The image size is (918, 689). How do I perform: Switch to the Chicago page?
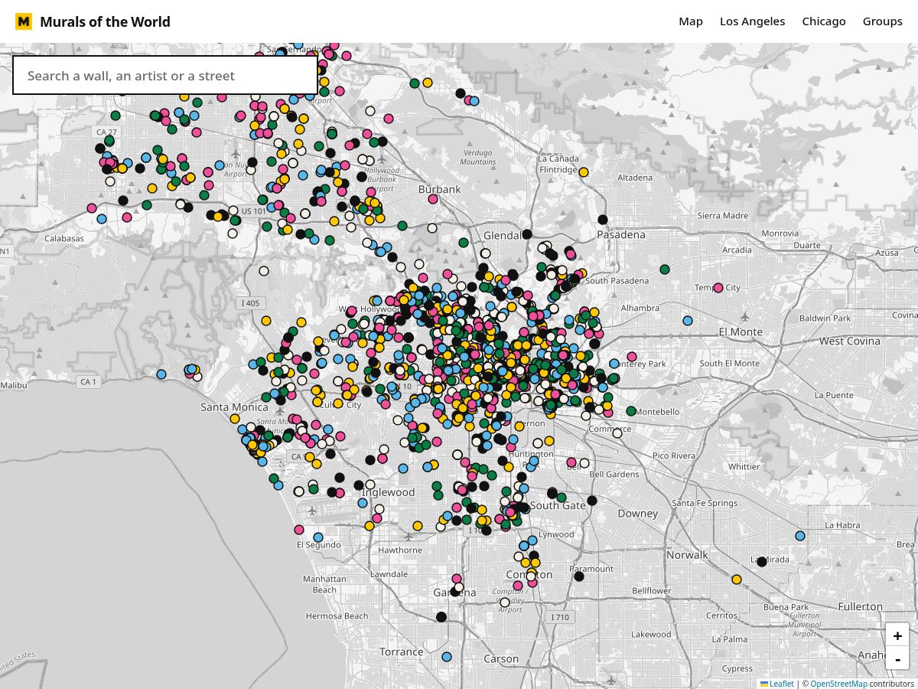click(824, 21)
